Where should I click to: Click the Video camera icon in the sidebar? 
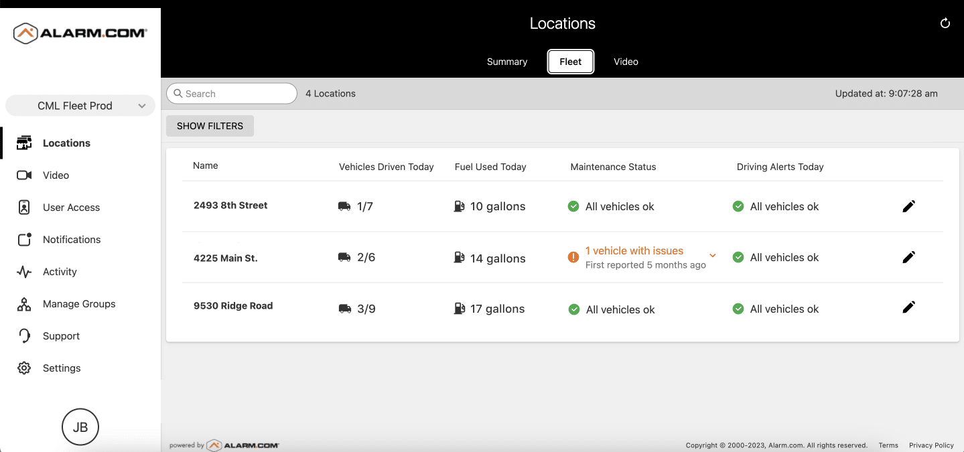click(x=24, y=175)
